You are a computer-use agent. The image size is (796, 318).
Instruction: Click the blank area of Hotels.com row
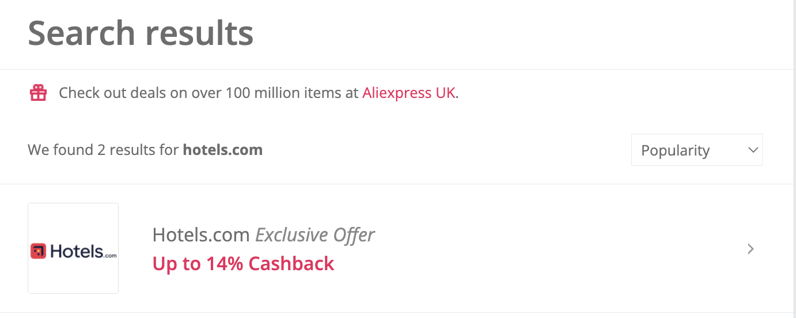pyautogui.click(x=547, y=249)
